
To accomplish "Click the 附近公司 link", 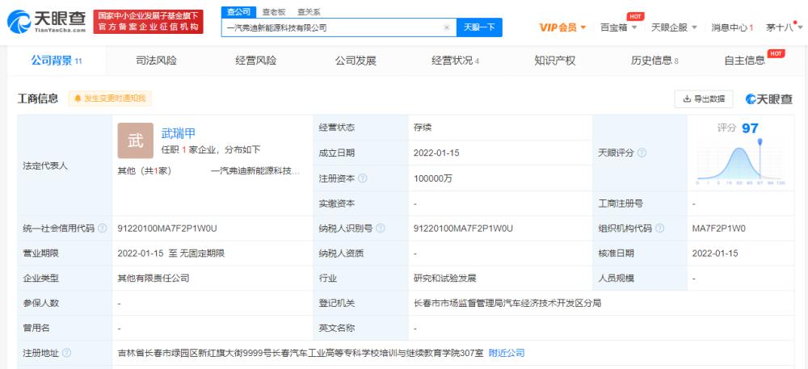I will point(507,353).
